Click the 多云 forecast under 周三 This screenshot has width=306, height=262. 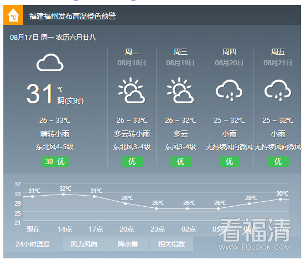[181, 134]
